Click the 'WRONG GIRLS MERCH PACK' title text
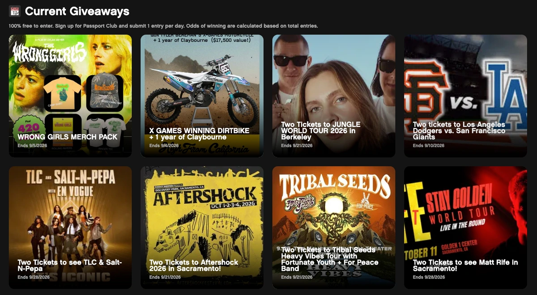 click(x=68, y=137)
